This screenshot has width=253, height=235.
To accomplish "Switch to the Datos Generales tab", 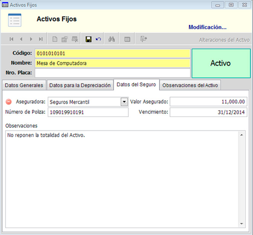I will [x=24, y=85].
